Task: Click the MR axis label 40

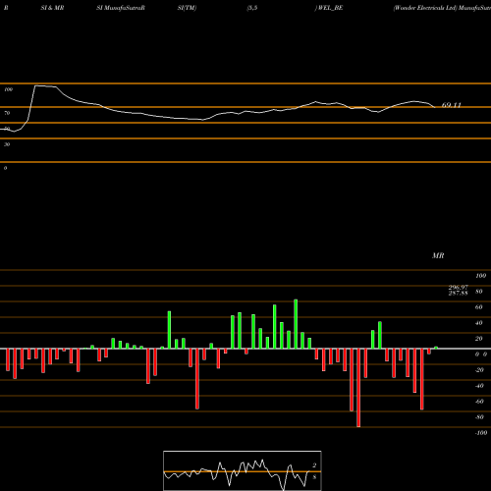Action: (x=478, y=323)
